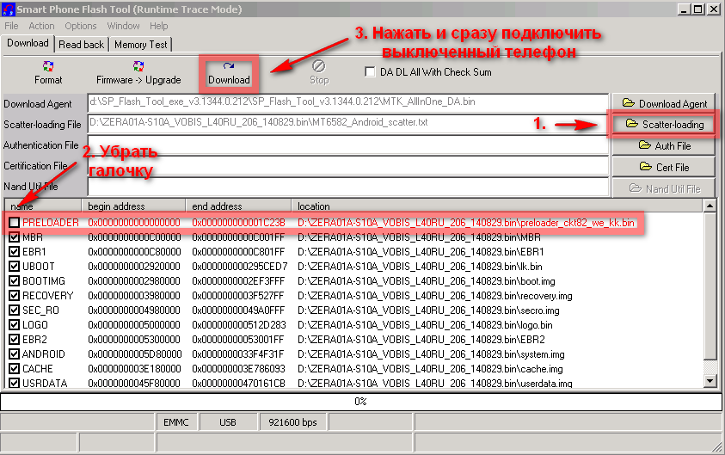Open the Window menu

click(x=124, y=26)
